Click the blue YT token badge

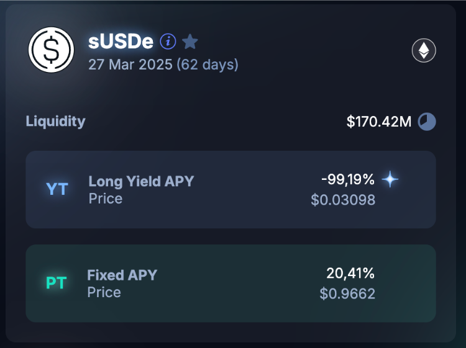pos(57,189)
